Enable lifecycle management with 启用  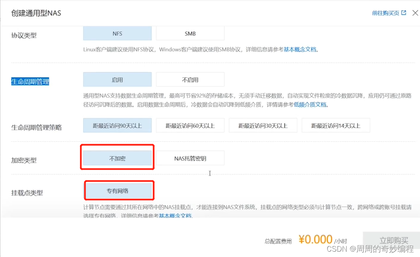(x=117, y=79)
